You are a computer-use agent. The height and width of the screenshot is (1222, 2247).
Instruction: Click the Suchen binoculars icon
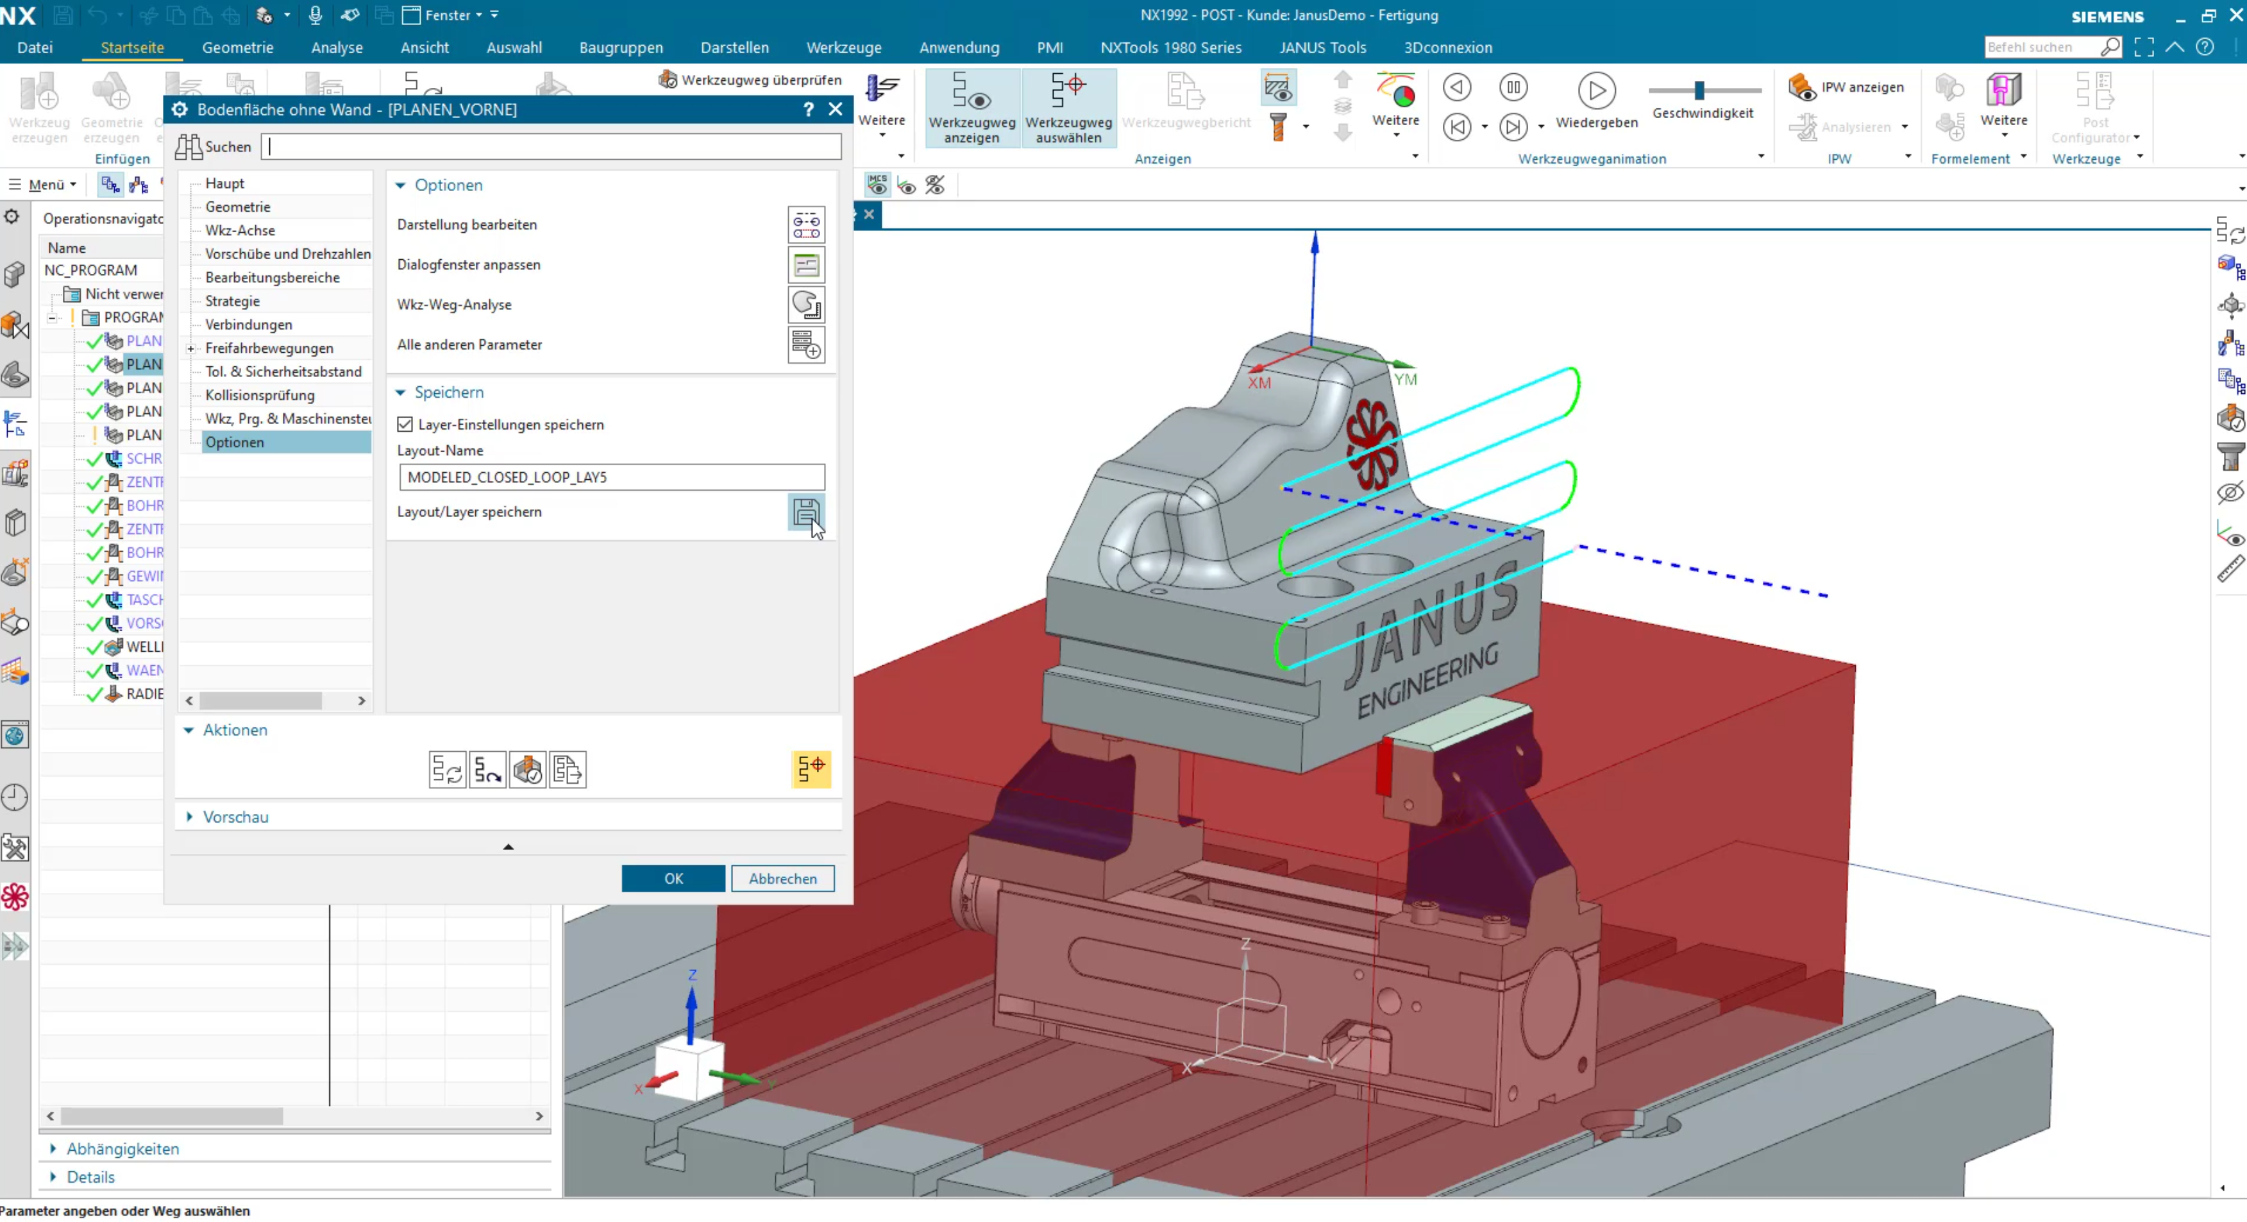click(x=189, y=147)
